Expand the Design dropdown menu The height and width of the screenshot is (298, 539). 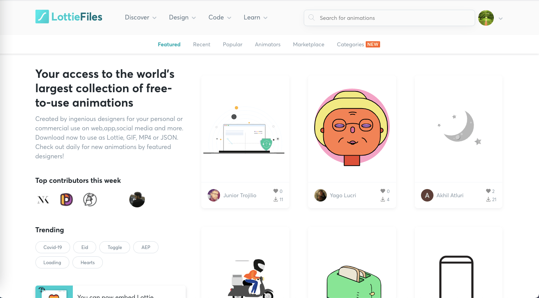pos(182,18)
